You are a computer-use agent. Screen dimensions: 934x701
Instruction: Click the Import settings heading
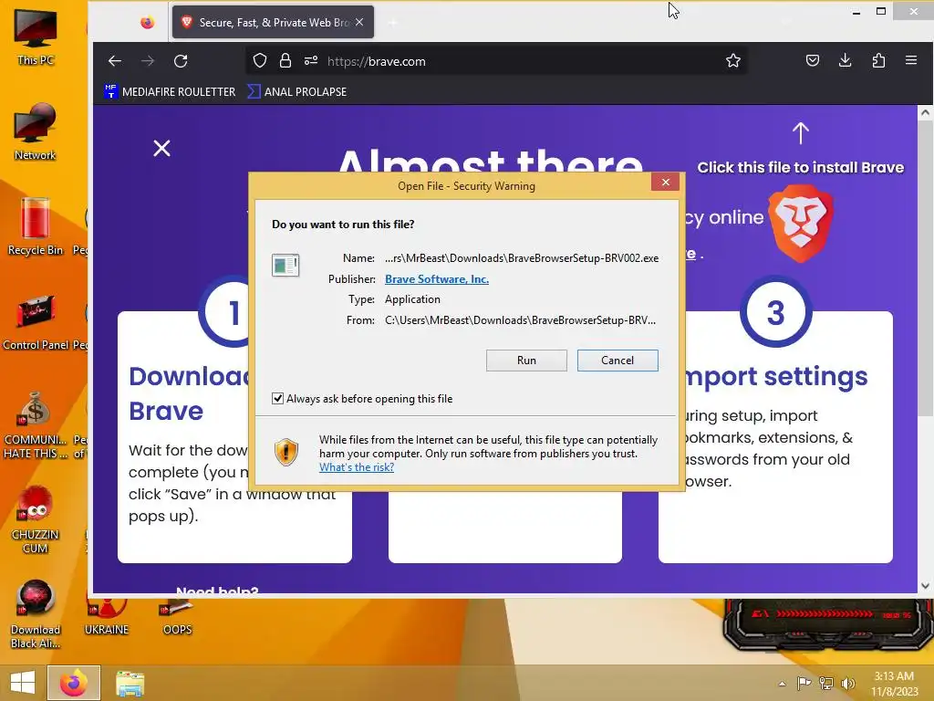tap(777, 376)
